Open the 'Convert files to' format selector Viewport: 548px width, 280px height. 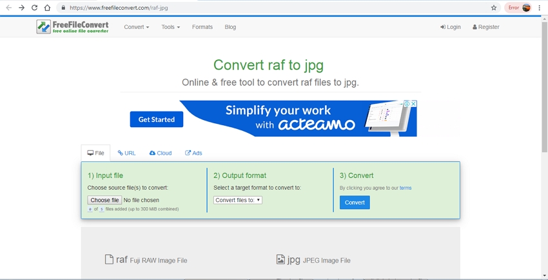click(x=237, y=200)
